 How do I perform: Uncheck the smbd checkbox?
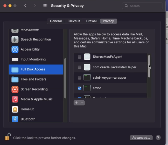[x=80, y=88]
